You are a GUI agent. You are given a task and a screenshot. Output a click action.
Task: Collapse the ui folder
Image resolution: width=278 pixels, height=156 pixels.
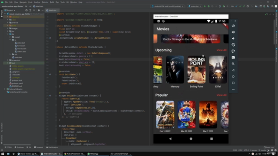pyautogui.click(x=10, y=40)
